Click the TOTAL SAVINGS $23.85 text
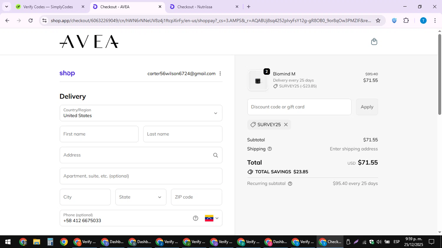The height and width of the screenshot is (248, 442). tap(281, 172)
